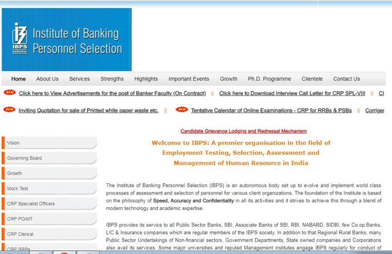Open the Contact Us page

tap(346, 79)
